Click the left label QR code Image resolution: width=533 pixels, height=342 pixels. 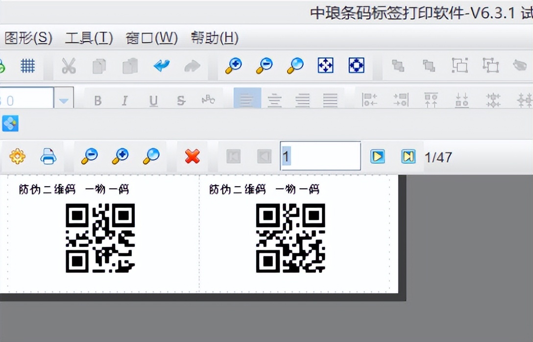[100, 238]
